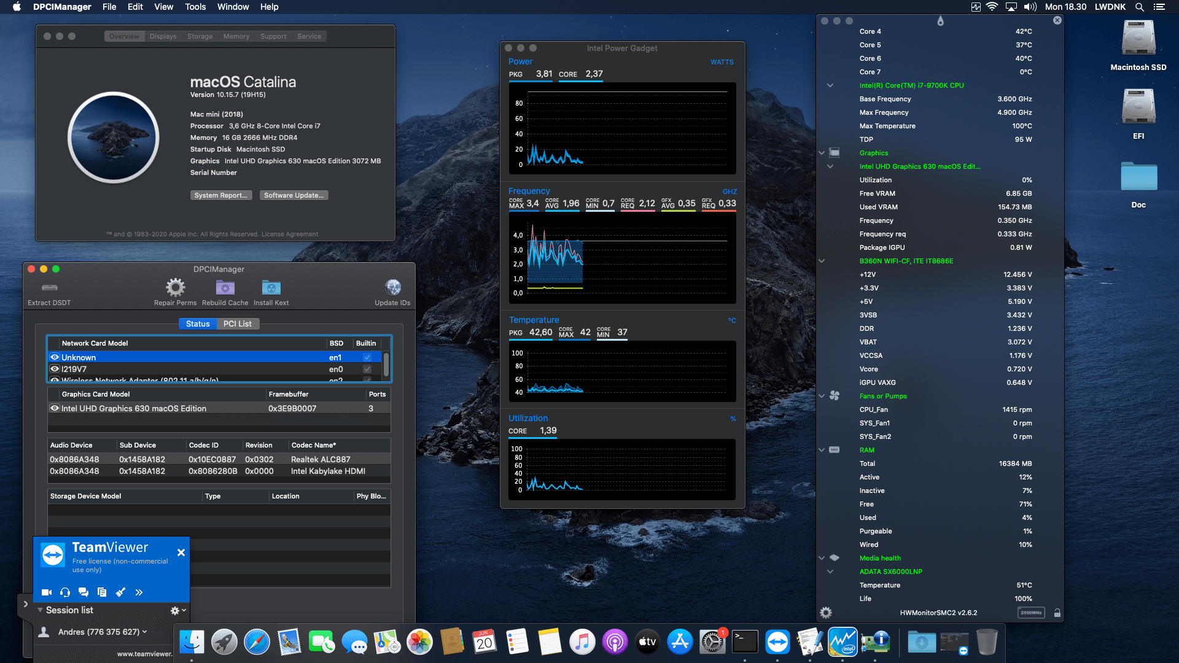Click Update IDs globe icon
Viewport: 1179px width, 663px height.
pos(393,287)
